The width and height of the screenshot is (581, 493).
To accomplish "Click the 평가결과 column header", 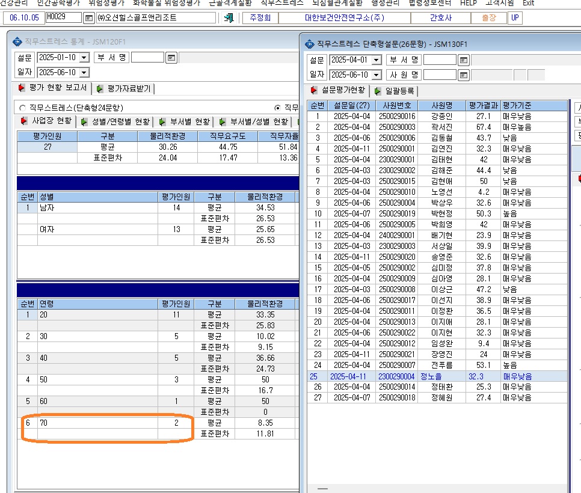I will (483, 106).
